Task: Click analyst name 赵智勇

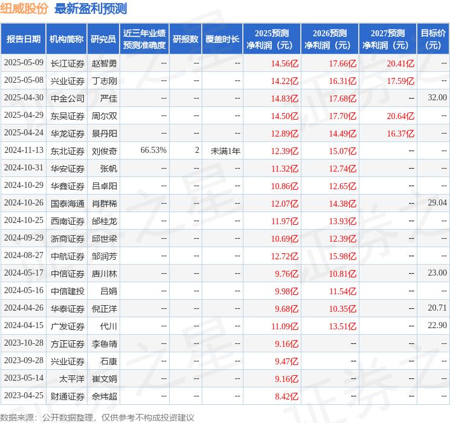Action: [104, 63]
